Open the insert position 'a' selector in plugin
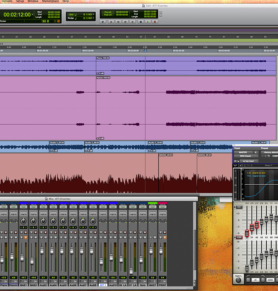The image size is (278, 291). (256, 152)
